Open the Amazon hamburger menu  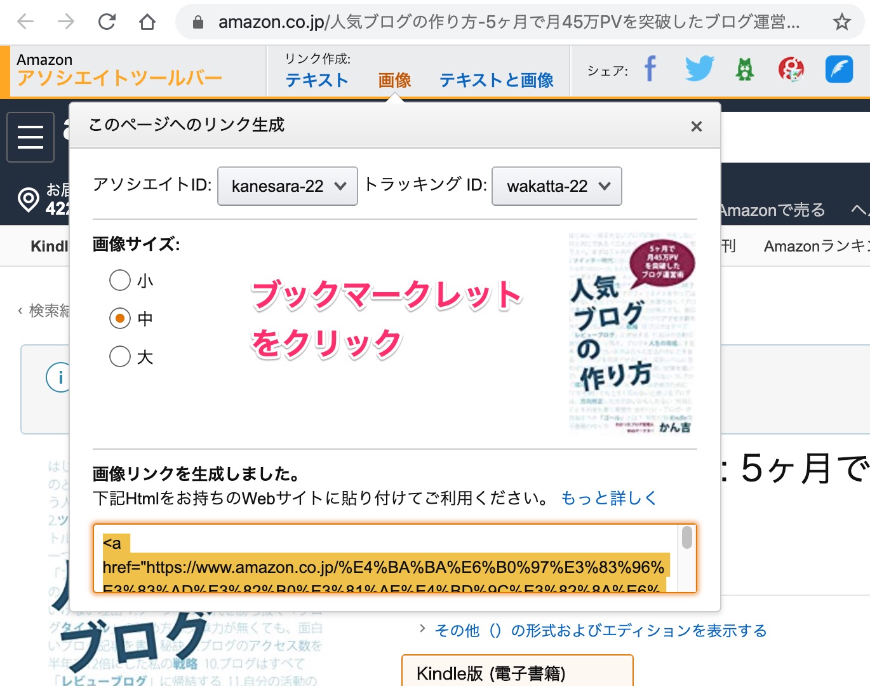pos(30,137)
